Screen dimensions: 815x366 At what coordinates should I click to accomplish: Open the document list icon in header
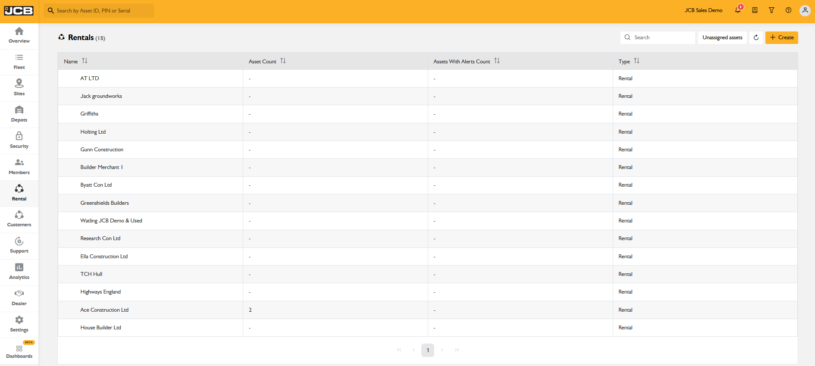point(755,10)
